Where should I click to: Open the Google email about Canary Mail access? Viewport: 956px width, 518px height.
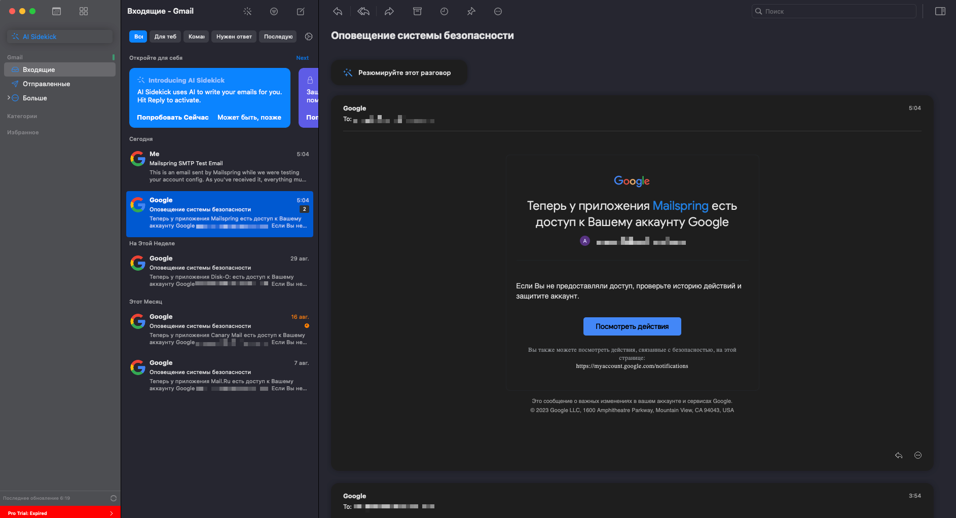point(219,329)
